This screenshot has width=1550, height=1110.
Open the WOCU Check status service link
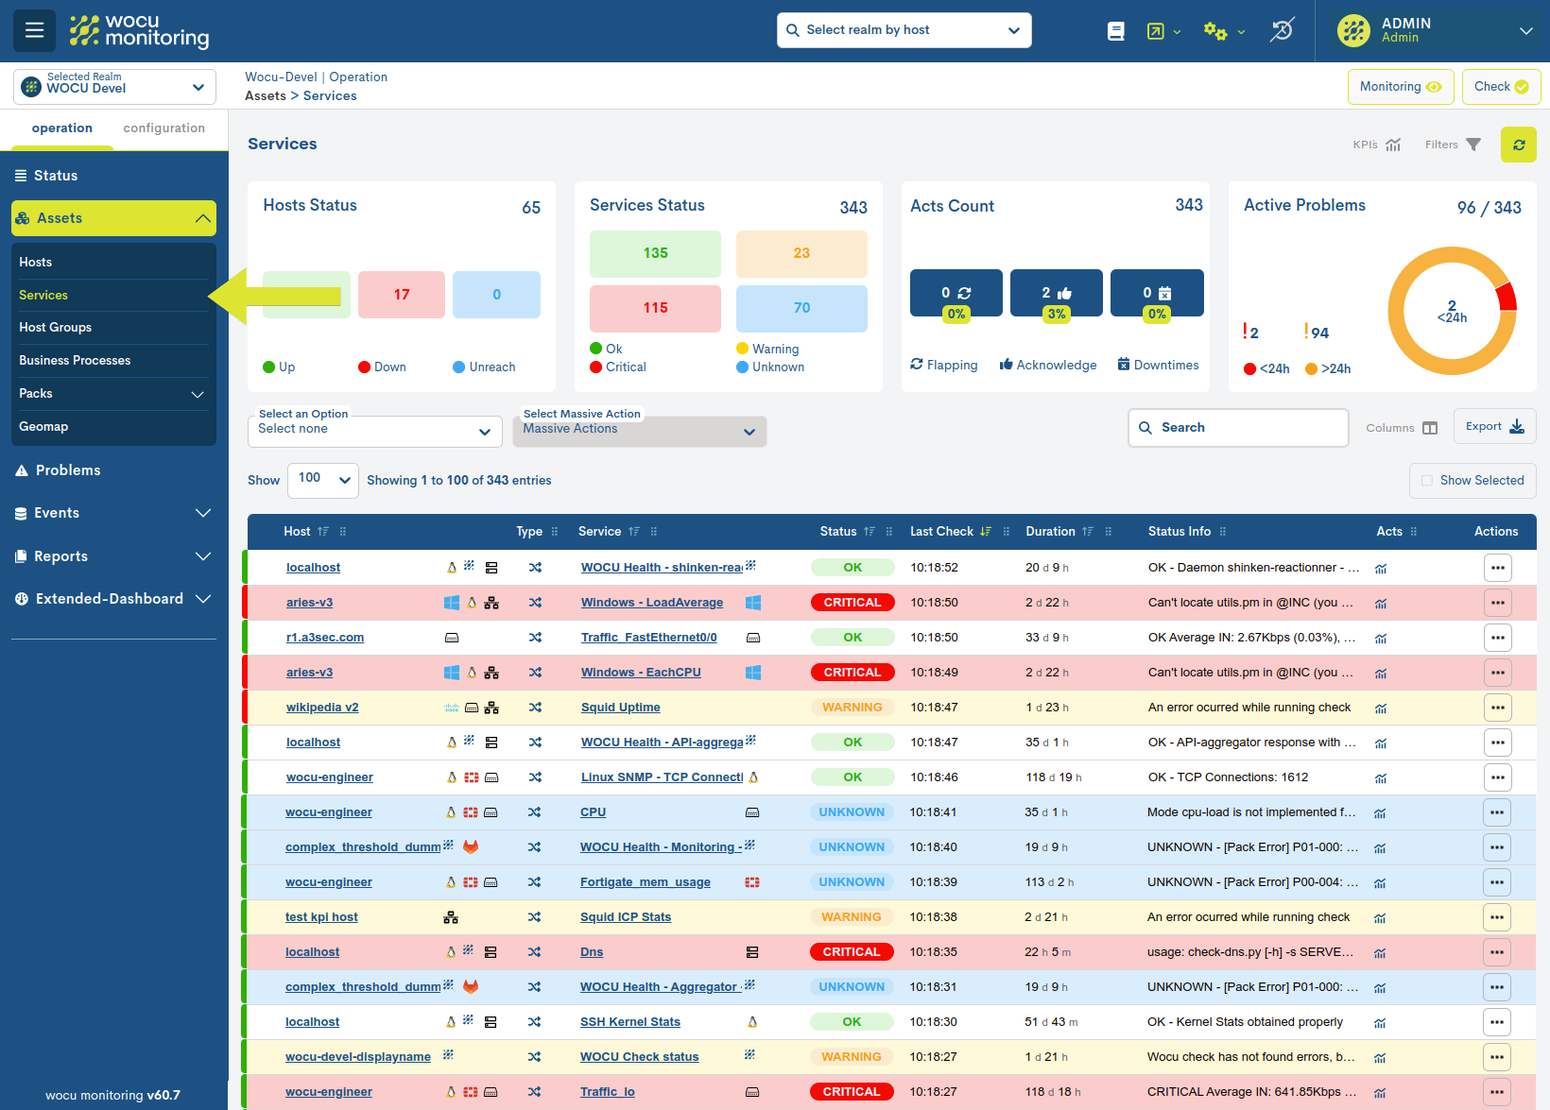640,1057
